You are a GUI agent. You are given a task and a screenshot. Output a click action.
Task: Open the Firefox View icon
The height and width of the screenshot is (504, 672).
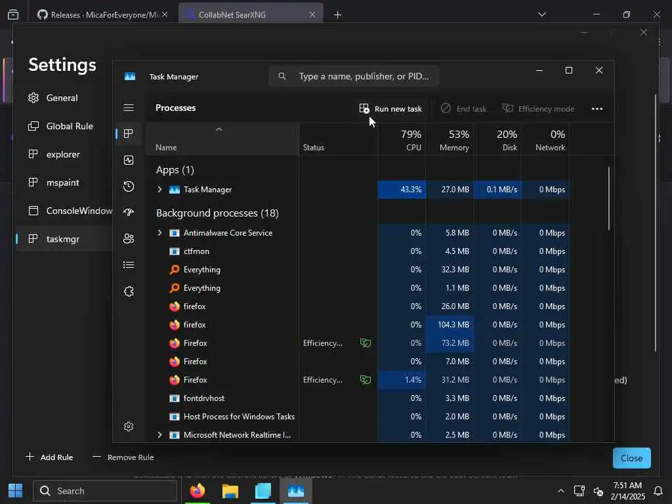[13, 14]
